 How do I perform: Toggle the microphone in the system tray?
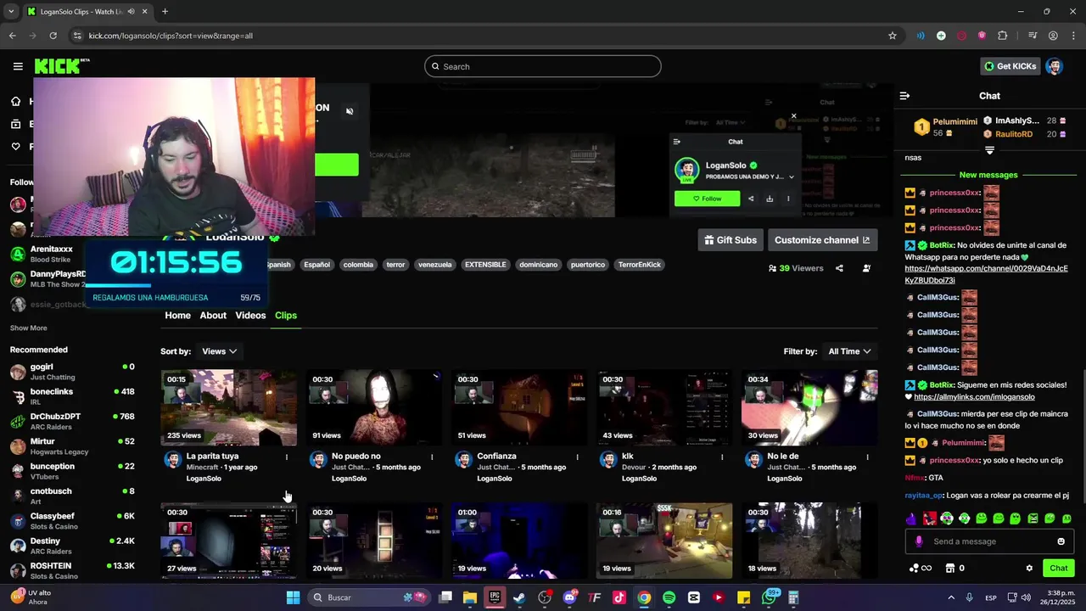point(970,597)
